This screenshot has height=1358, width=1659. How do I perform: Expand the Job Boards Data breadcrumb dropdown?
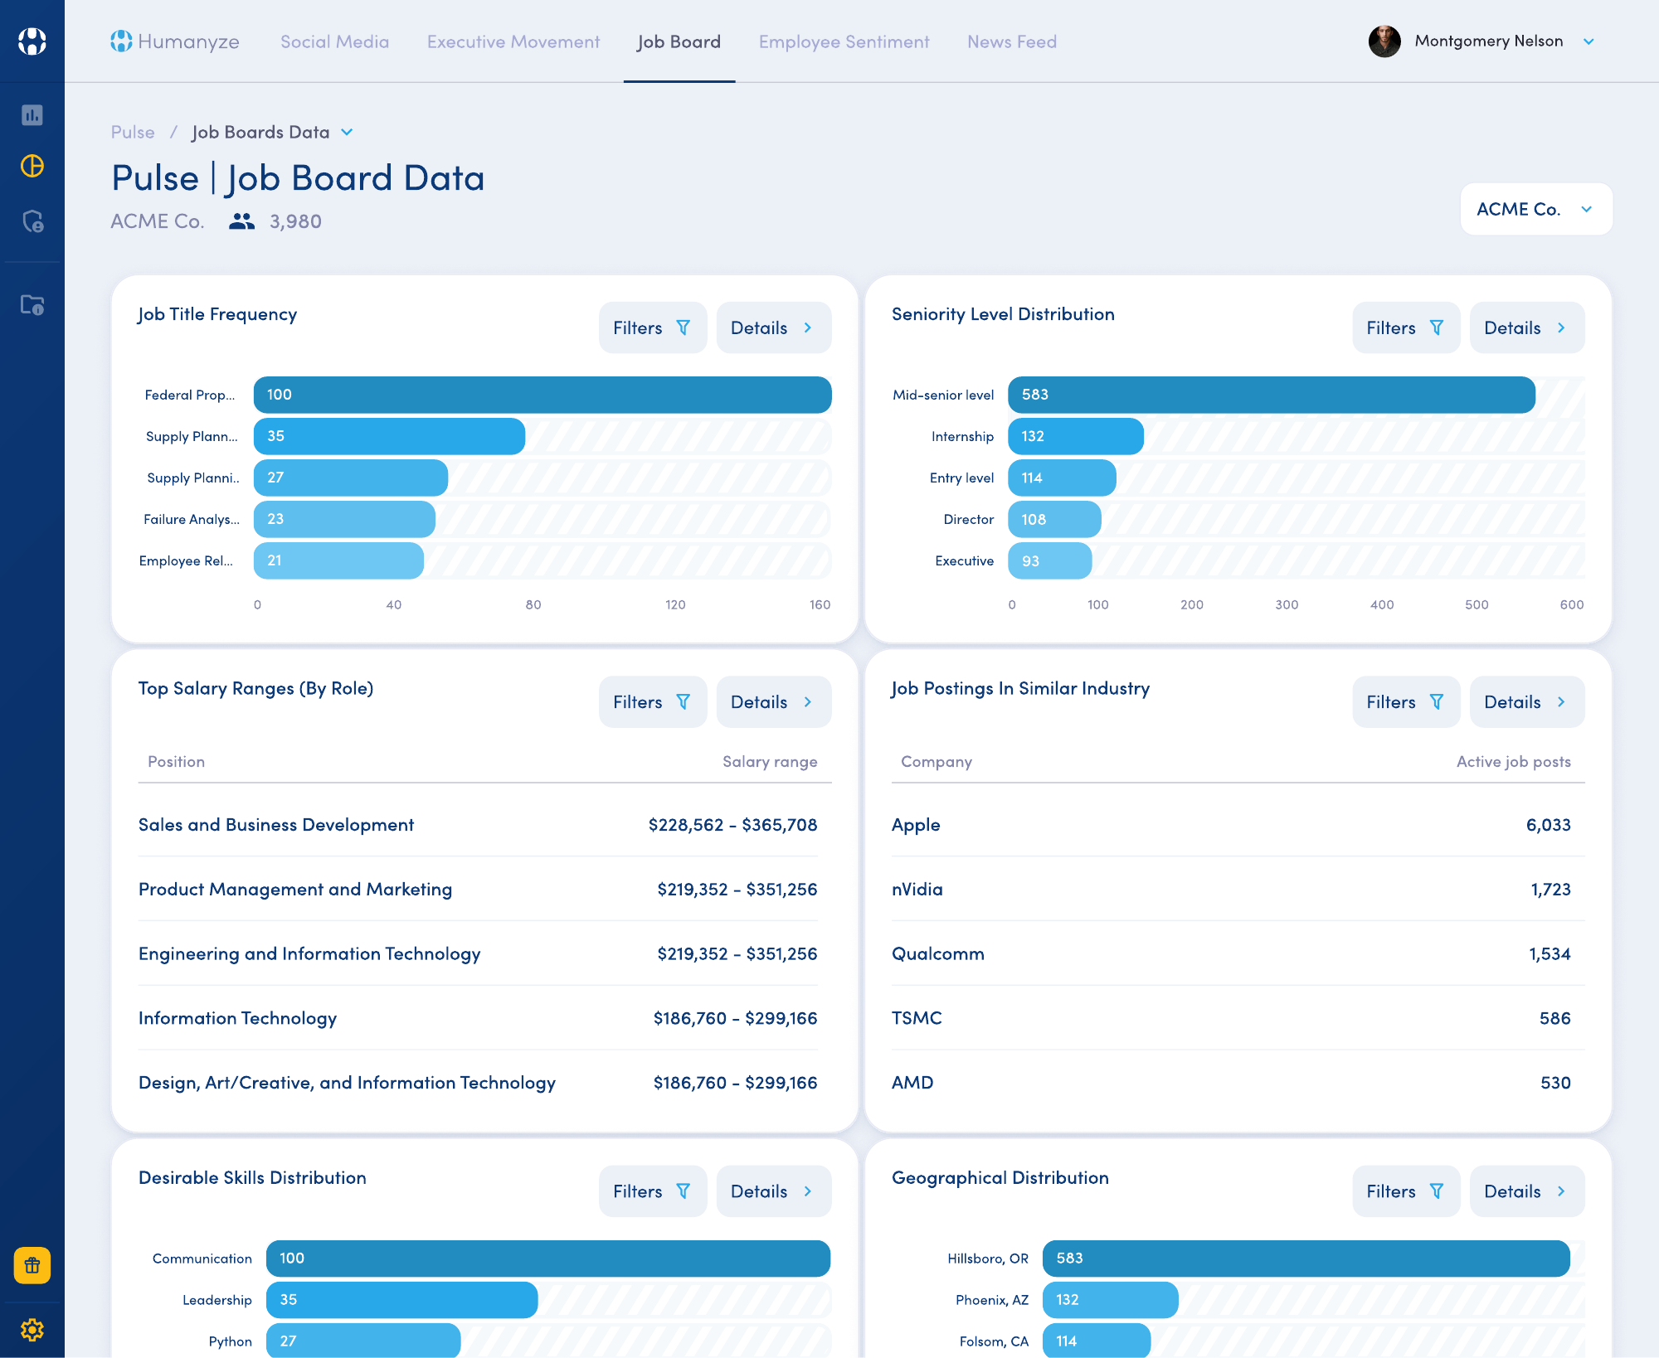point(347,132)
